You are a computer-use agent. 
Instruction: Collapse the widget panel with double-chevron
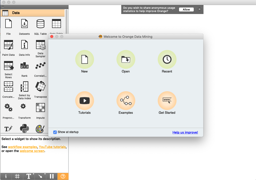[x=3, y=7]
